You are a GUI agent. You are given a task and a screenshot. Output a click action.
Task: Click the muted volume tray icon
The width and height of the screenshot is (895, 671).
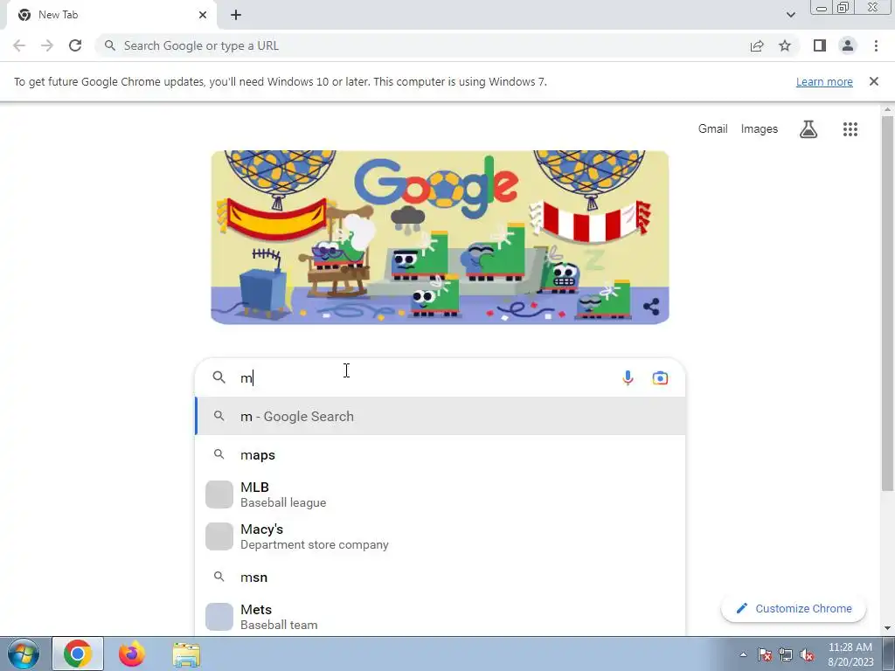pos(807,655)
